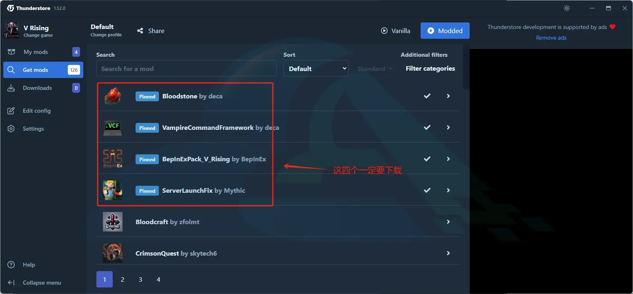Open Settings in the sidebar
633x294 pixels.
coord(43,129)
